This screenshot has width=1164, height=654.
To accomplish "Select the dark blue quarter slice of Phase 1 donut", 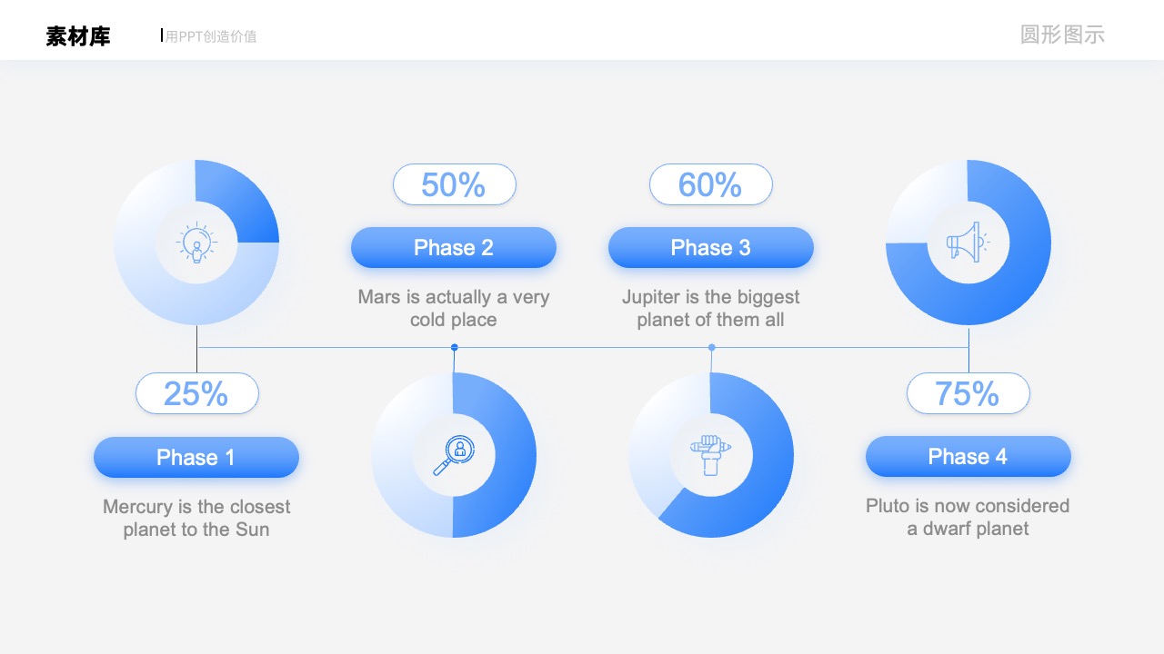I will tap(235, 203).
